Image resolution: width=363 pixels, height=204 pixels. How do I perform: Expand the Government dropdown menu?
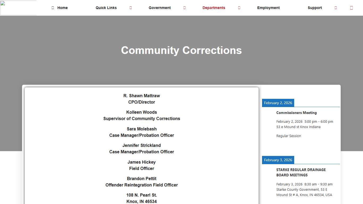click(159, 8)
